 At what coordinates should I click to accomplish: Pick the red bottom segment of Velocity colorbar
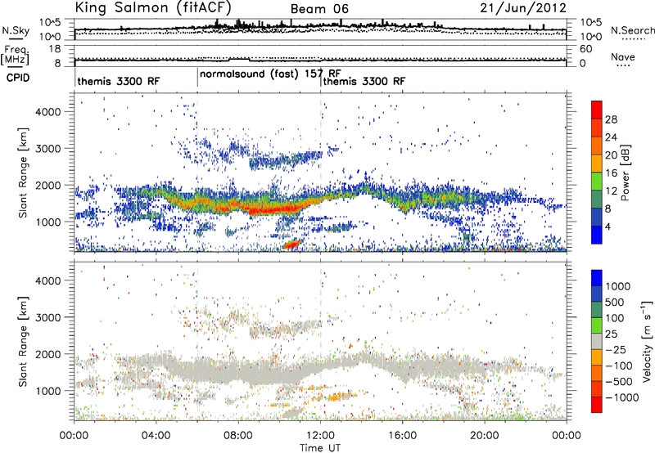pos(597,405)
